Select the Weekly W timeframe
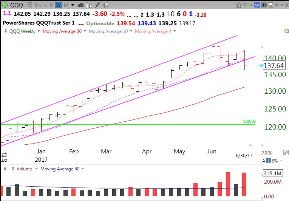The image size is (289, 201). 59,5
